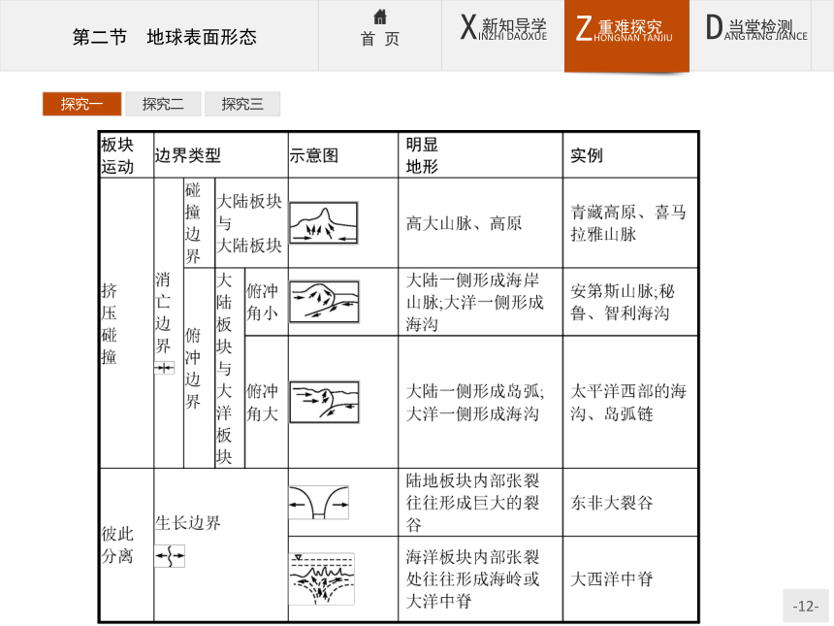
Task: Click the mid-ocean ridge diagram
Action: pos(321,578)
